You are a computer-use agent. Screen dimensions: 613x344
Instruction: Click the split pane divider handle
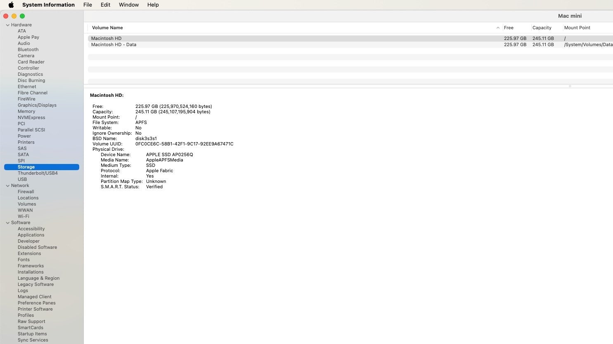pyautogui.click(x=570, y=86)
